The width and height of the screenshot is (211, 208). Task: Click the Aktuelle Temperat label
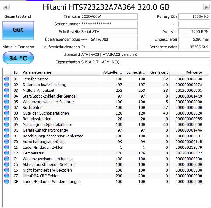tap(18, 47)
